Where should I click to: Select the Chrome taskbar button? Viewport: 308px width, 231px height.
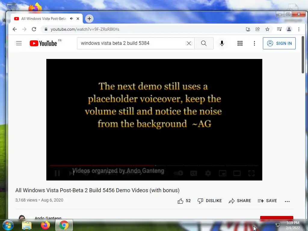[64, 225]
